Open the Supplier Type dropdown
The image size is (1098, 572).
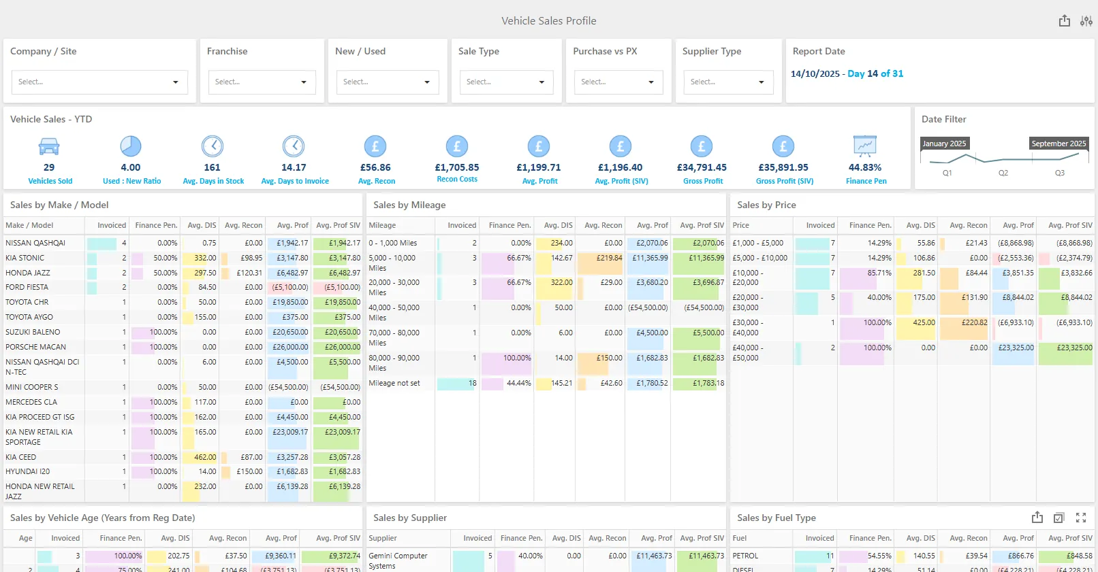coord(729,82)
